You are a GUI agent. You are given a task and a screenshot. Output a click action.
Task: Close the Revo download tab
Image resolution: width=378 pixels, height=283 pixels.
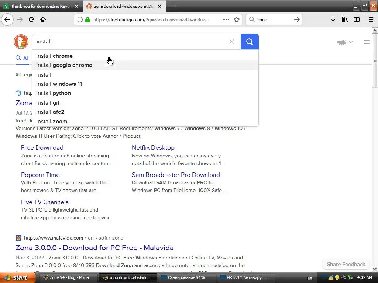[76, 6]
